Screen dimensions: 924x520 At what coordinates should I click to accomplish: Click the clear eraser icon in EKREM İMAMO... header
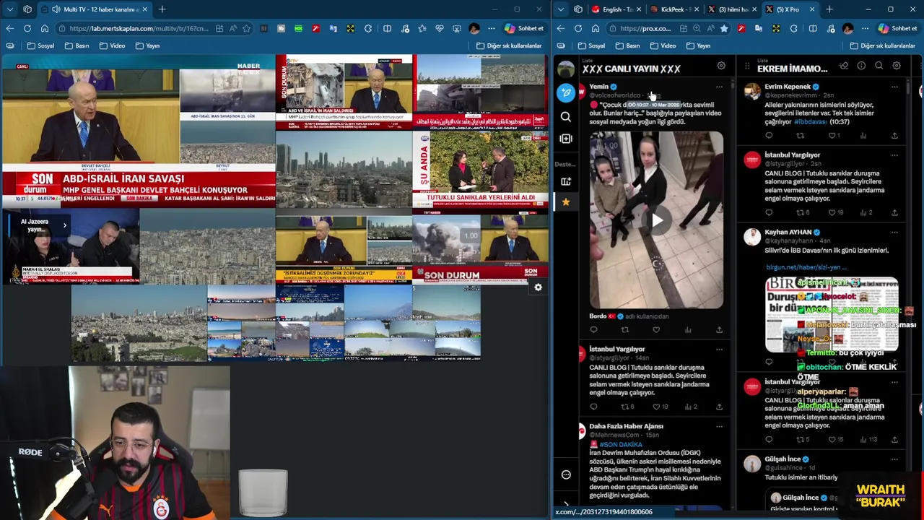(844, 66)
